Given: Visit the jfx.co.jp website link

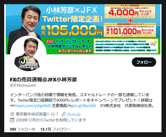Looking at the screenshot, I should point(74,114).
